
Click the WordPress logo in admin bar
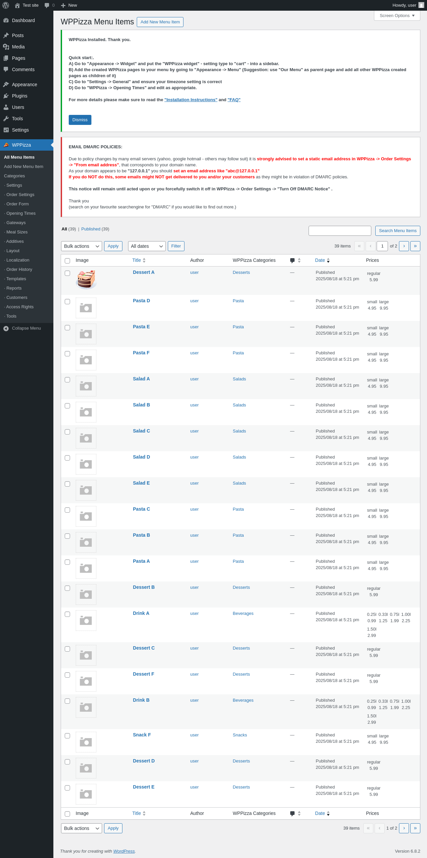click(x=6, y=5)
